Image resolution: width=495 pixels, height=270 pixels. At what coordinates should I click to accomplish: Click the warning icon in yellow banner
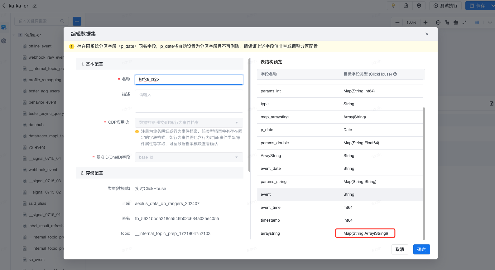[x=71, y=47]
